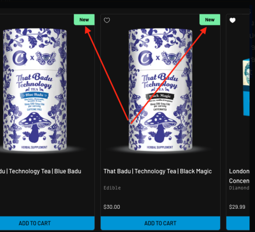The image size is (255, 232).
Task: Select the Edible category label
Action: [112, 188]
